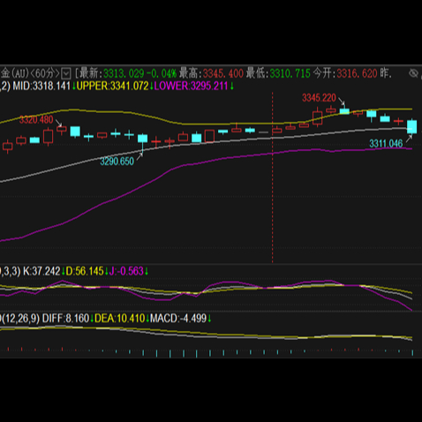Screen dimensions: 422x422
Task: Open the dropdown arrow beside 60分 period
Action: click(x=66, y=73)
